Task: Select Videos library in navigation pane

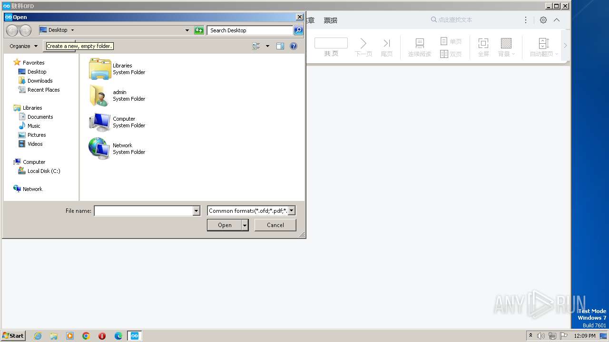Action: (x=35, y=144)
